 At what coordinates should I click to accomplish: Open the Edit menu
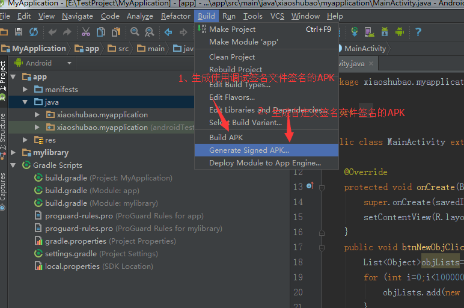click(24, 16)
